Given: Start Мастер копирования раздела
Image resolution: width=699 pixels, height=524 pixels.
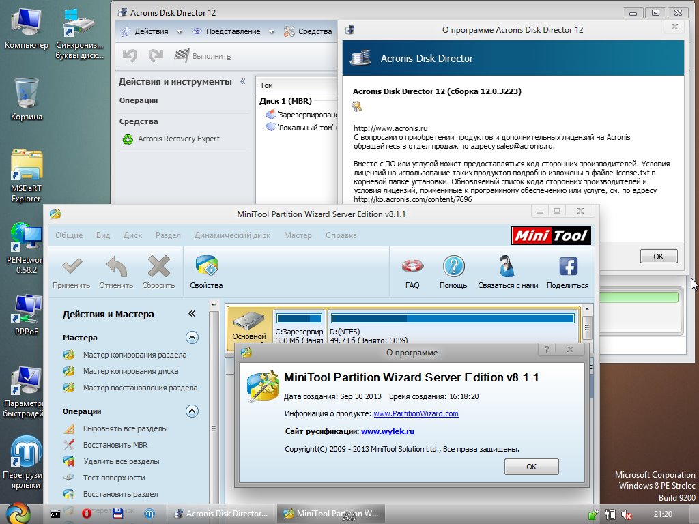Looking at the screenshot, I should click(x=125, y=355).
